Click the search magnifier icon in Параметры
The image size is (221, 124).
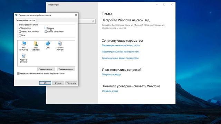93,21
